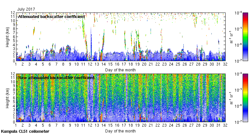
Task: Select the 'Raw attenuated backscatter coefficient' plot title
Action: (56, 77)
